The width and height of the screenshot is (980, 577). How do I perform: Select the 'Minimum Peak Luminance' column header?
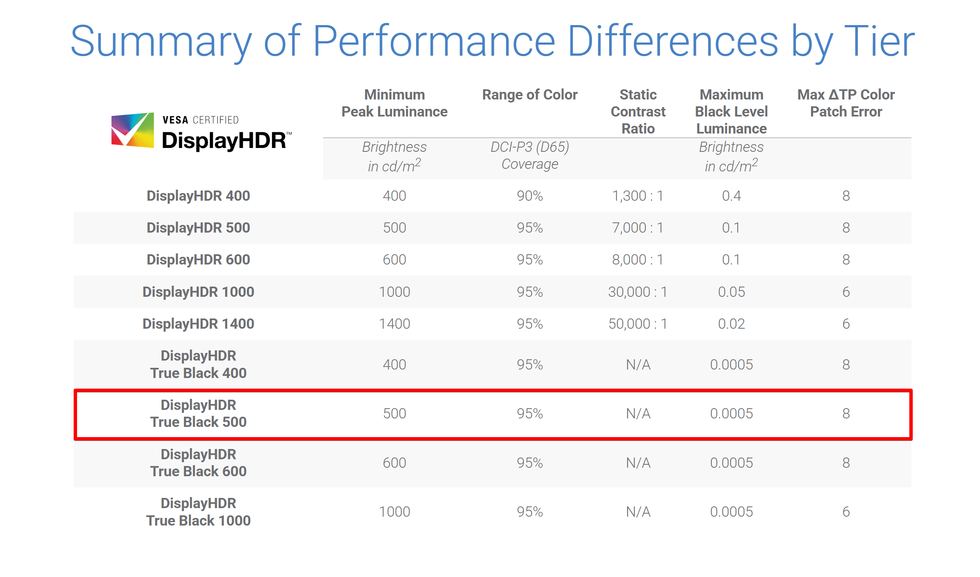pos(394,103)
